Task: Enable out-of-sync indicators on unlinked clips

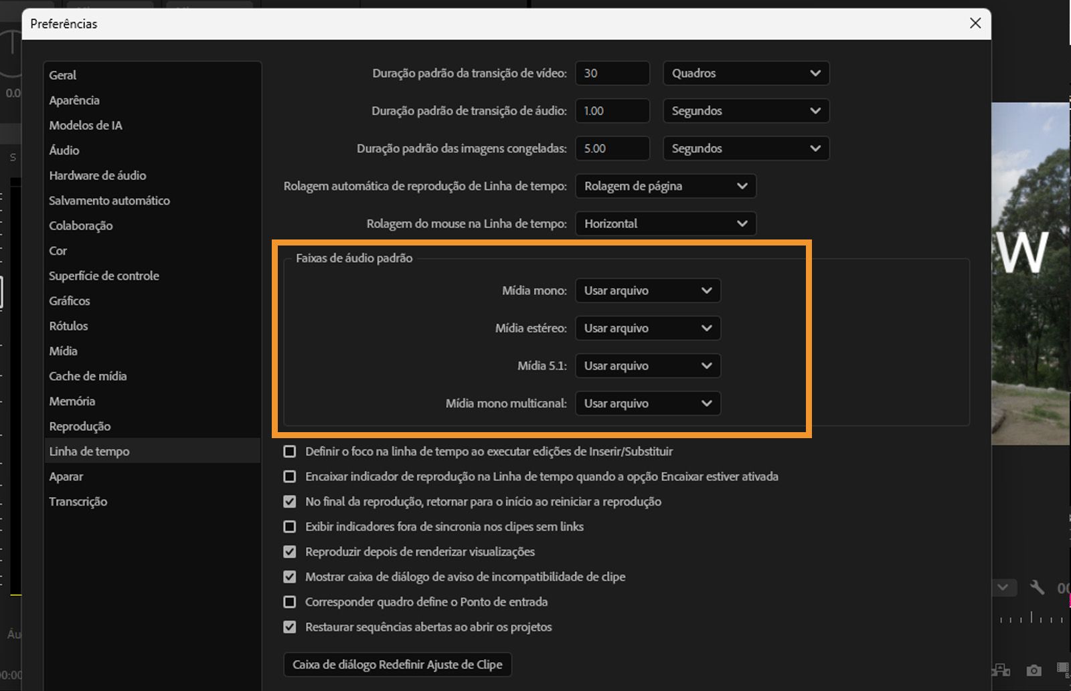Action: pos(290,526)
